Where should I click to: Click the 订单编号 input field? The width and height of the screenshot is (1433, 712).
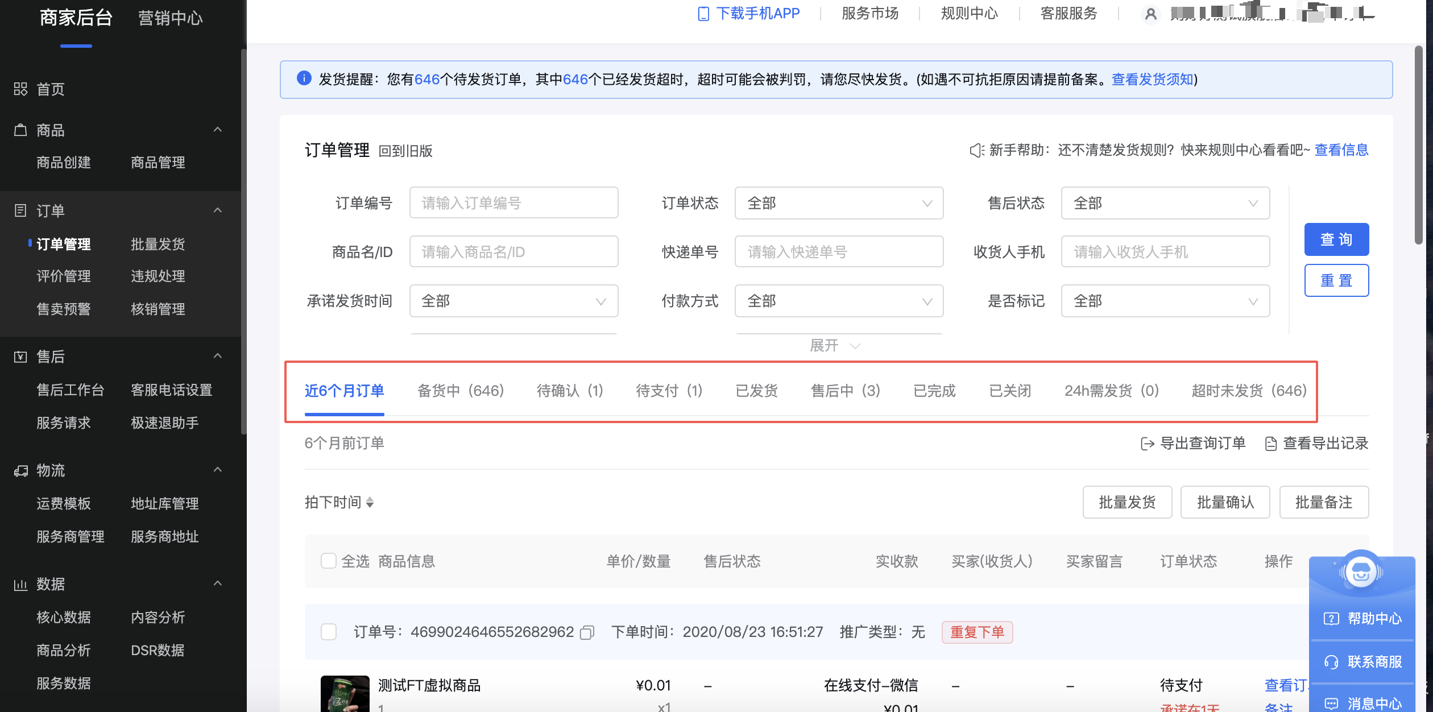click(x=515, y=203)
